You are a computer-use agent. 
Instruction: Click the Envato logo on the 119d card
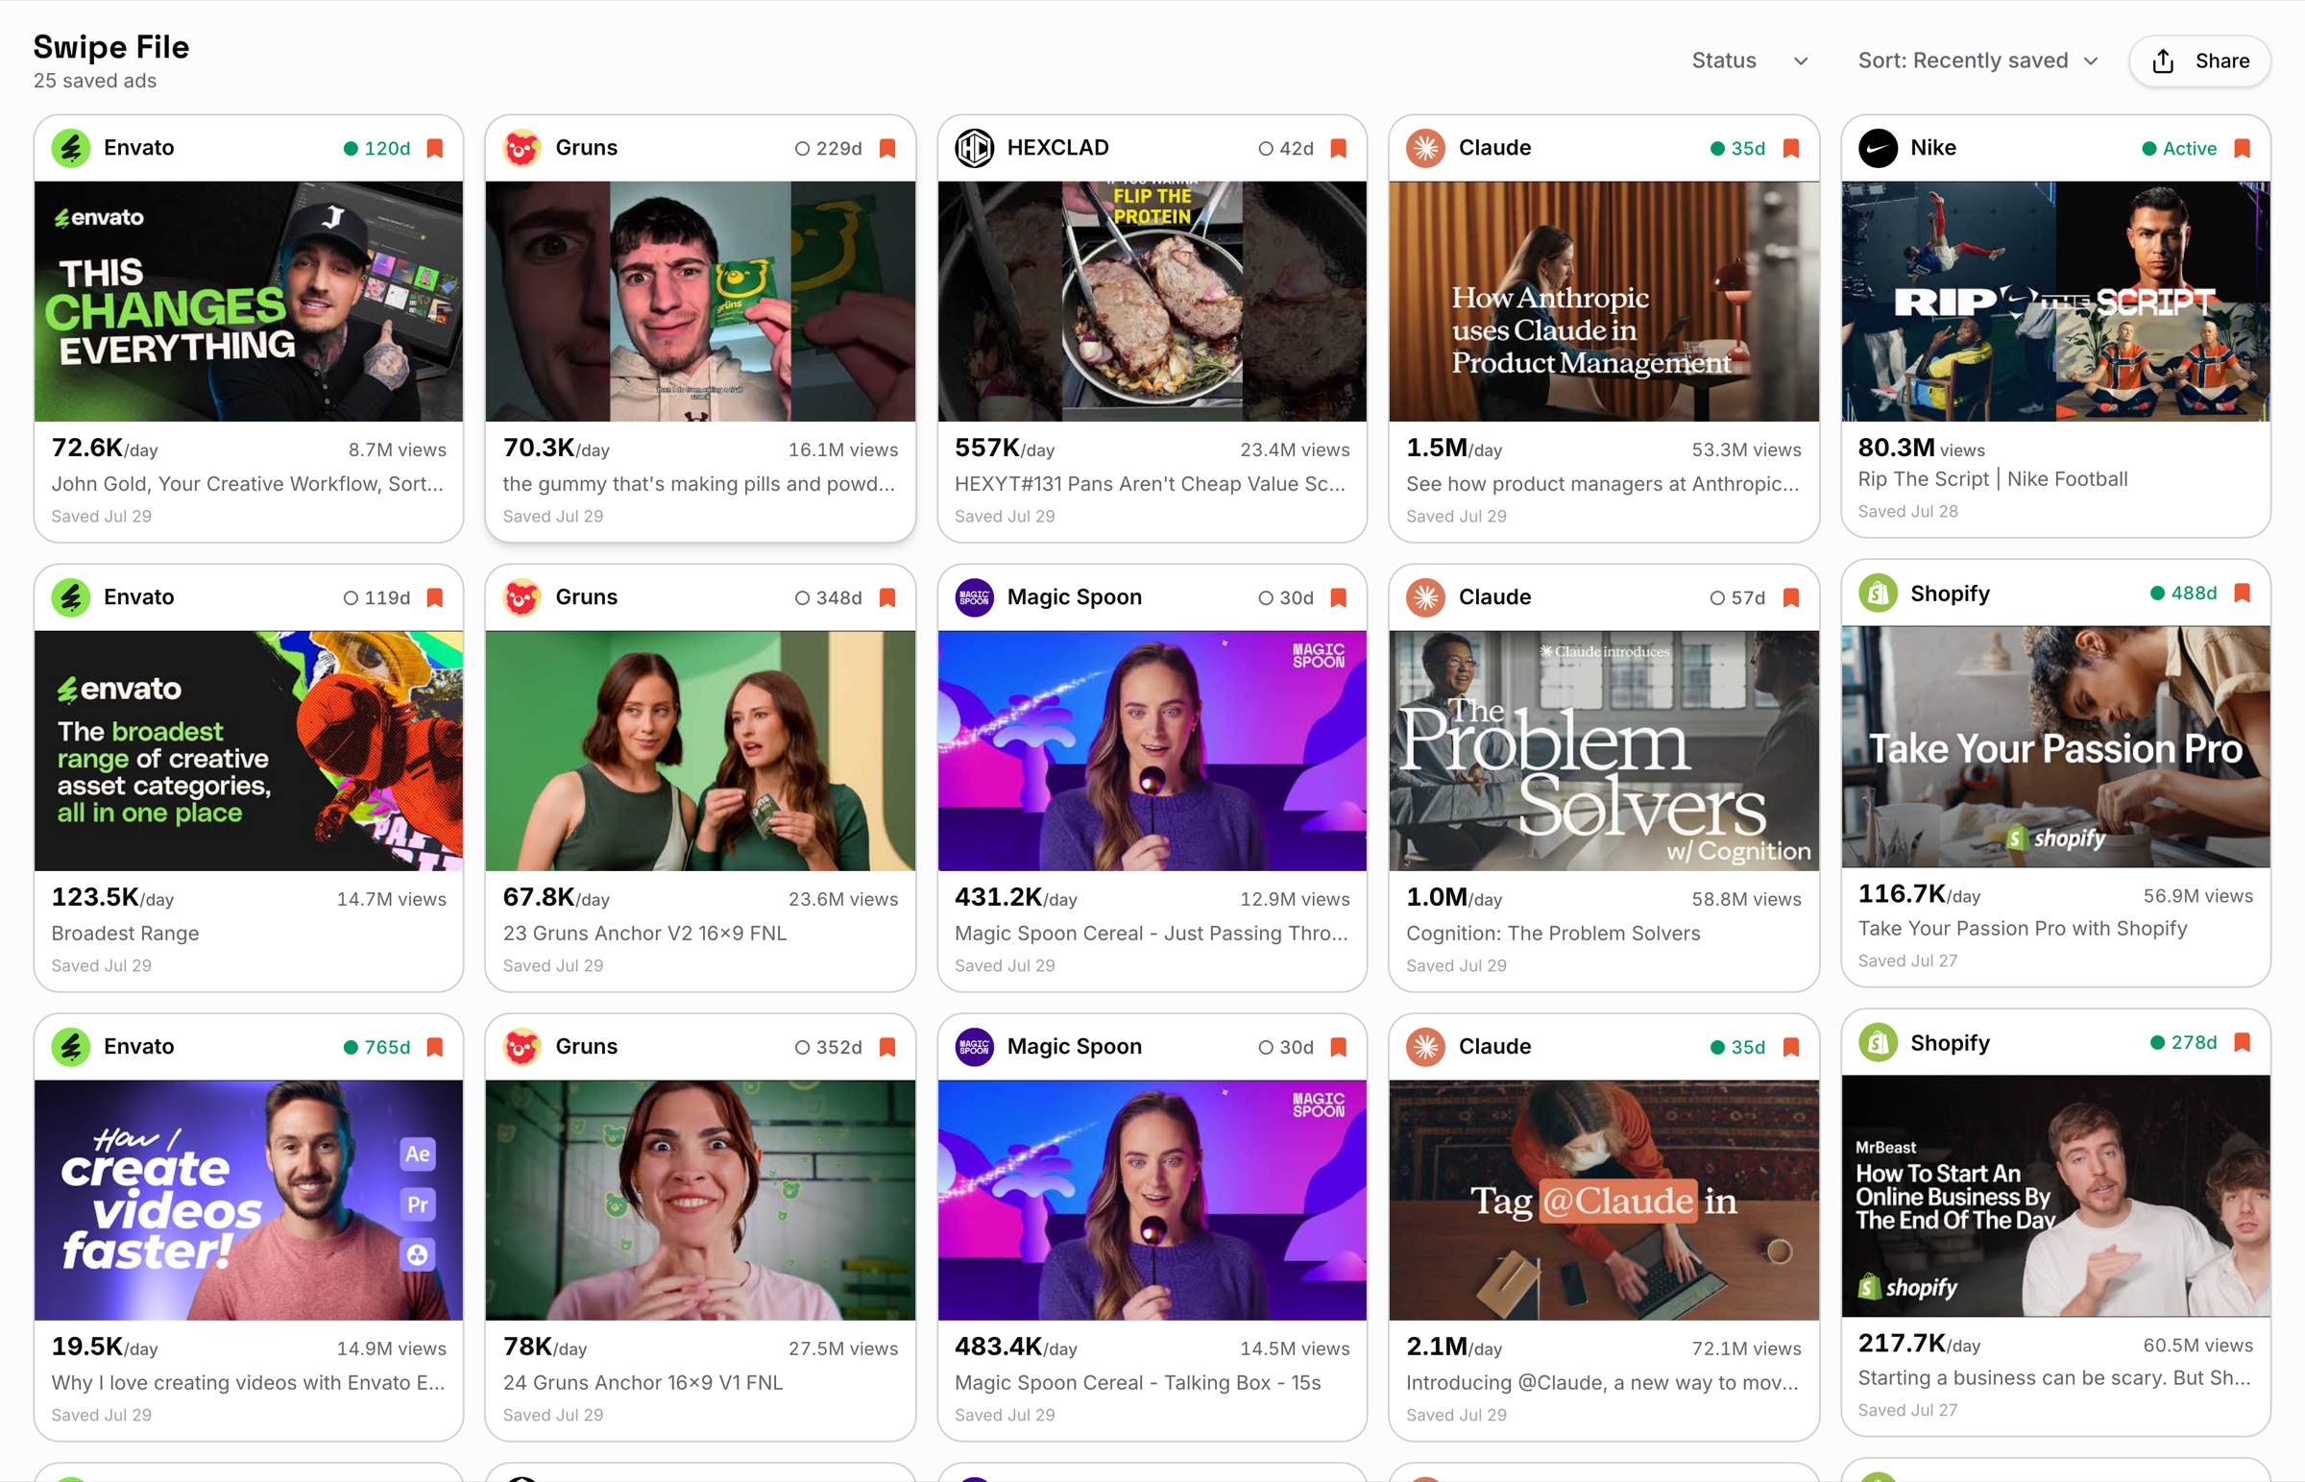(x=71, y=597)
